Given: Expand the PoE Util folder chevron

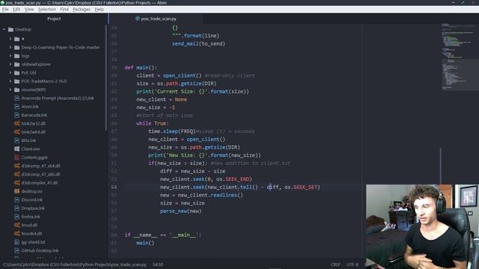Looking at the screenshot, I should tap(10, 73).
